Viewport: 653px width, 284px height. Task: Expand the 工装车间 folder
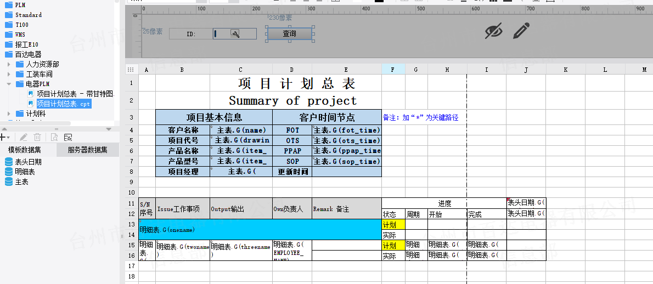(9, 75)
